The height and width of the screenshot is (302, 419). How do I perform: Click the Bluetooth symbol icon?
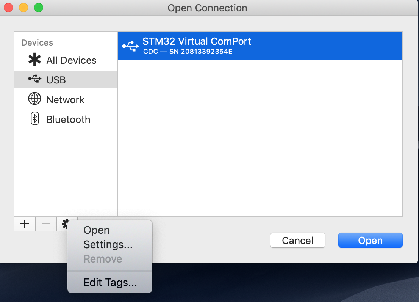[x=35, y=118]
